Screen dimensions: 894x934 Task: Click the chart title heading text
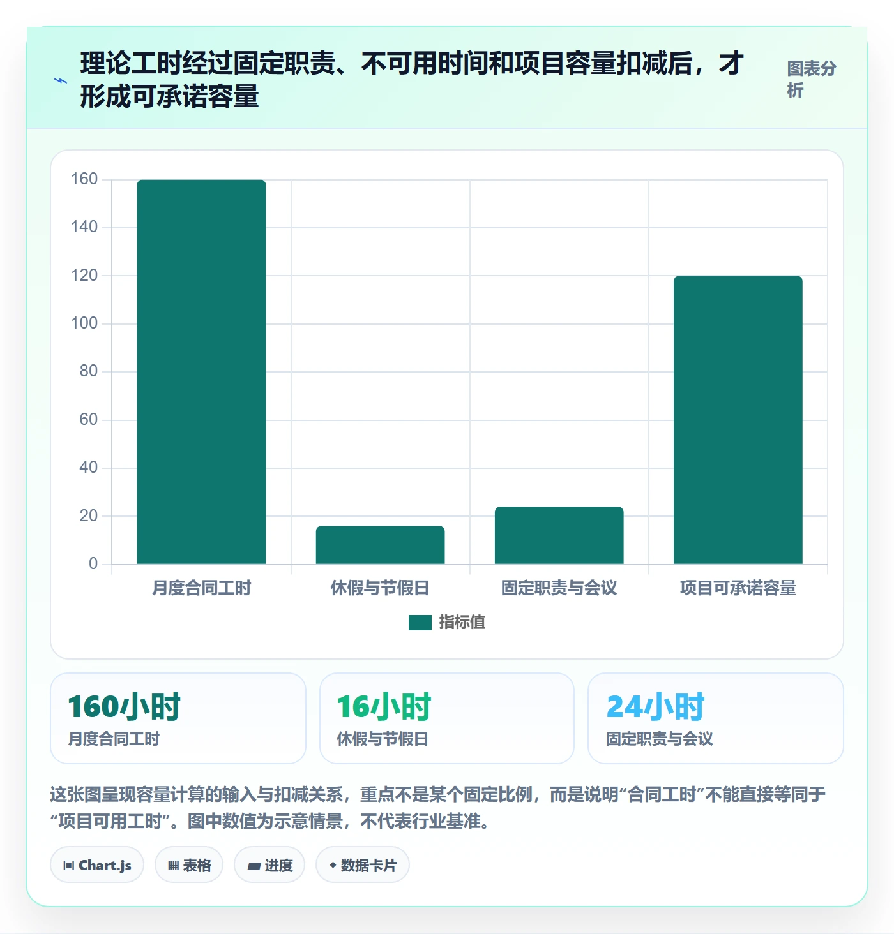[412, 80]
